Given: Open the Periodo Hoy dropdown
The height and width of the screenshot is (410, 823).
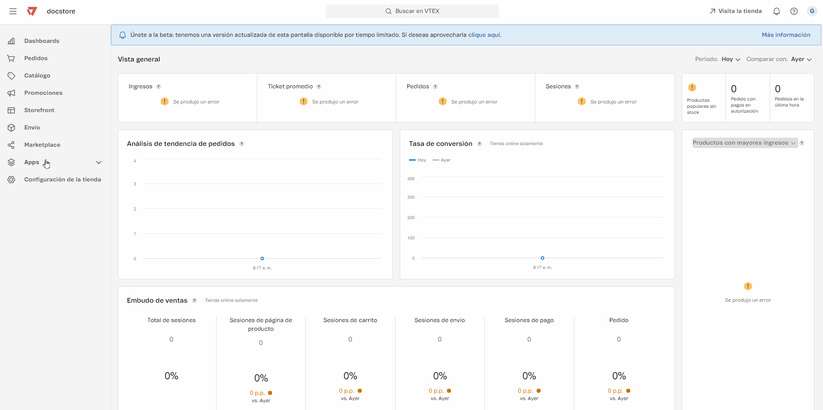Looking at the screenshot, I should pyautogui.click(x=731, y=59).
